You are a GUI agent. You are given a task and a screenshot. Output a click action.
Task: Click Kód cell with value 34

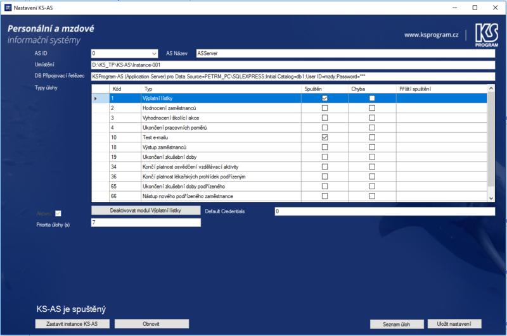pos(125,166)
